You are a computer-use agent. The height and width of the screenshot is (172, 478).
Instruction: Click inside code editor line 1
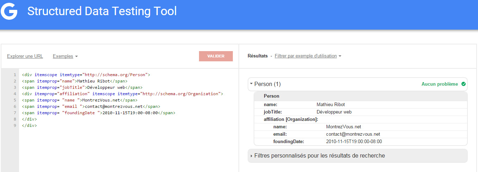(86, 75)
